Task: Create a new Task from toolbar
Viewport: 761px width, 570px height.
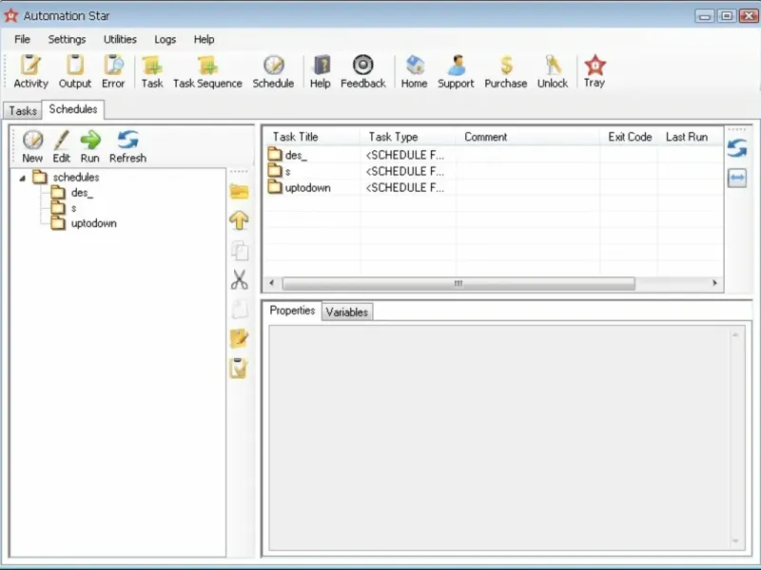Action: click(x=152, y=72)
